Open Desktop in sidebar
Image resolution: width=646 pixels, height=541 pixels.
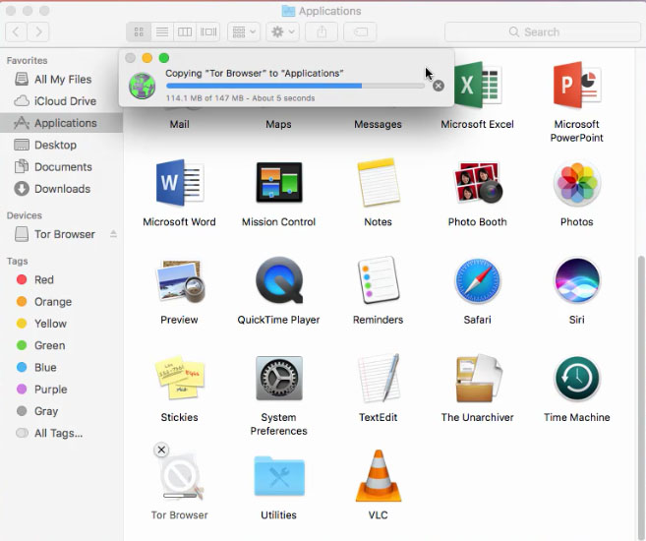coord(61,145)
